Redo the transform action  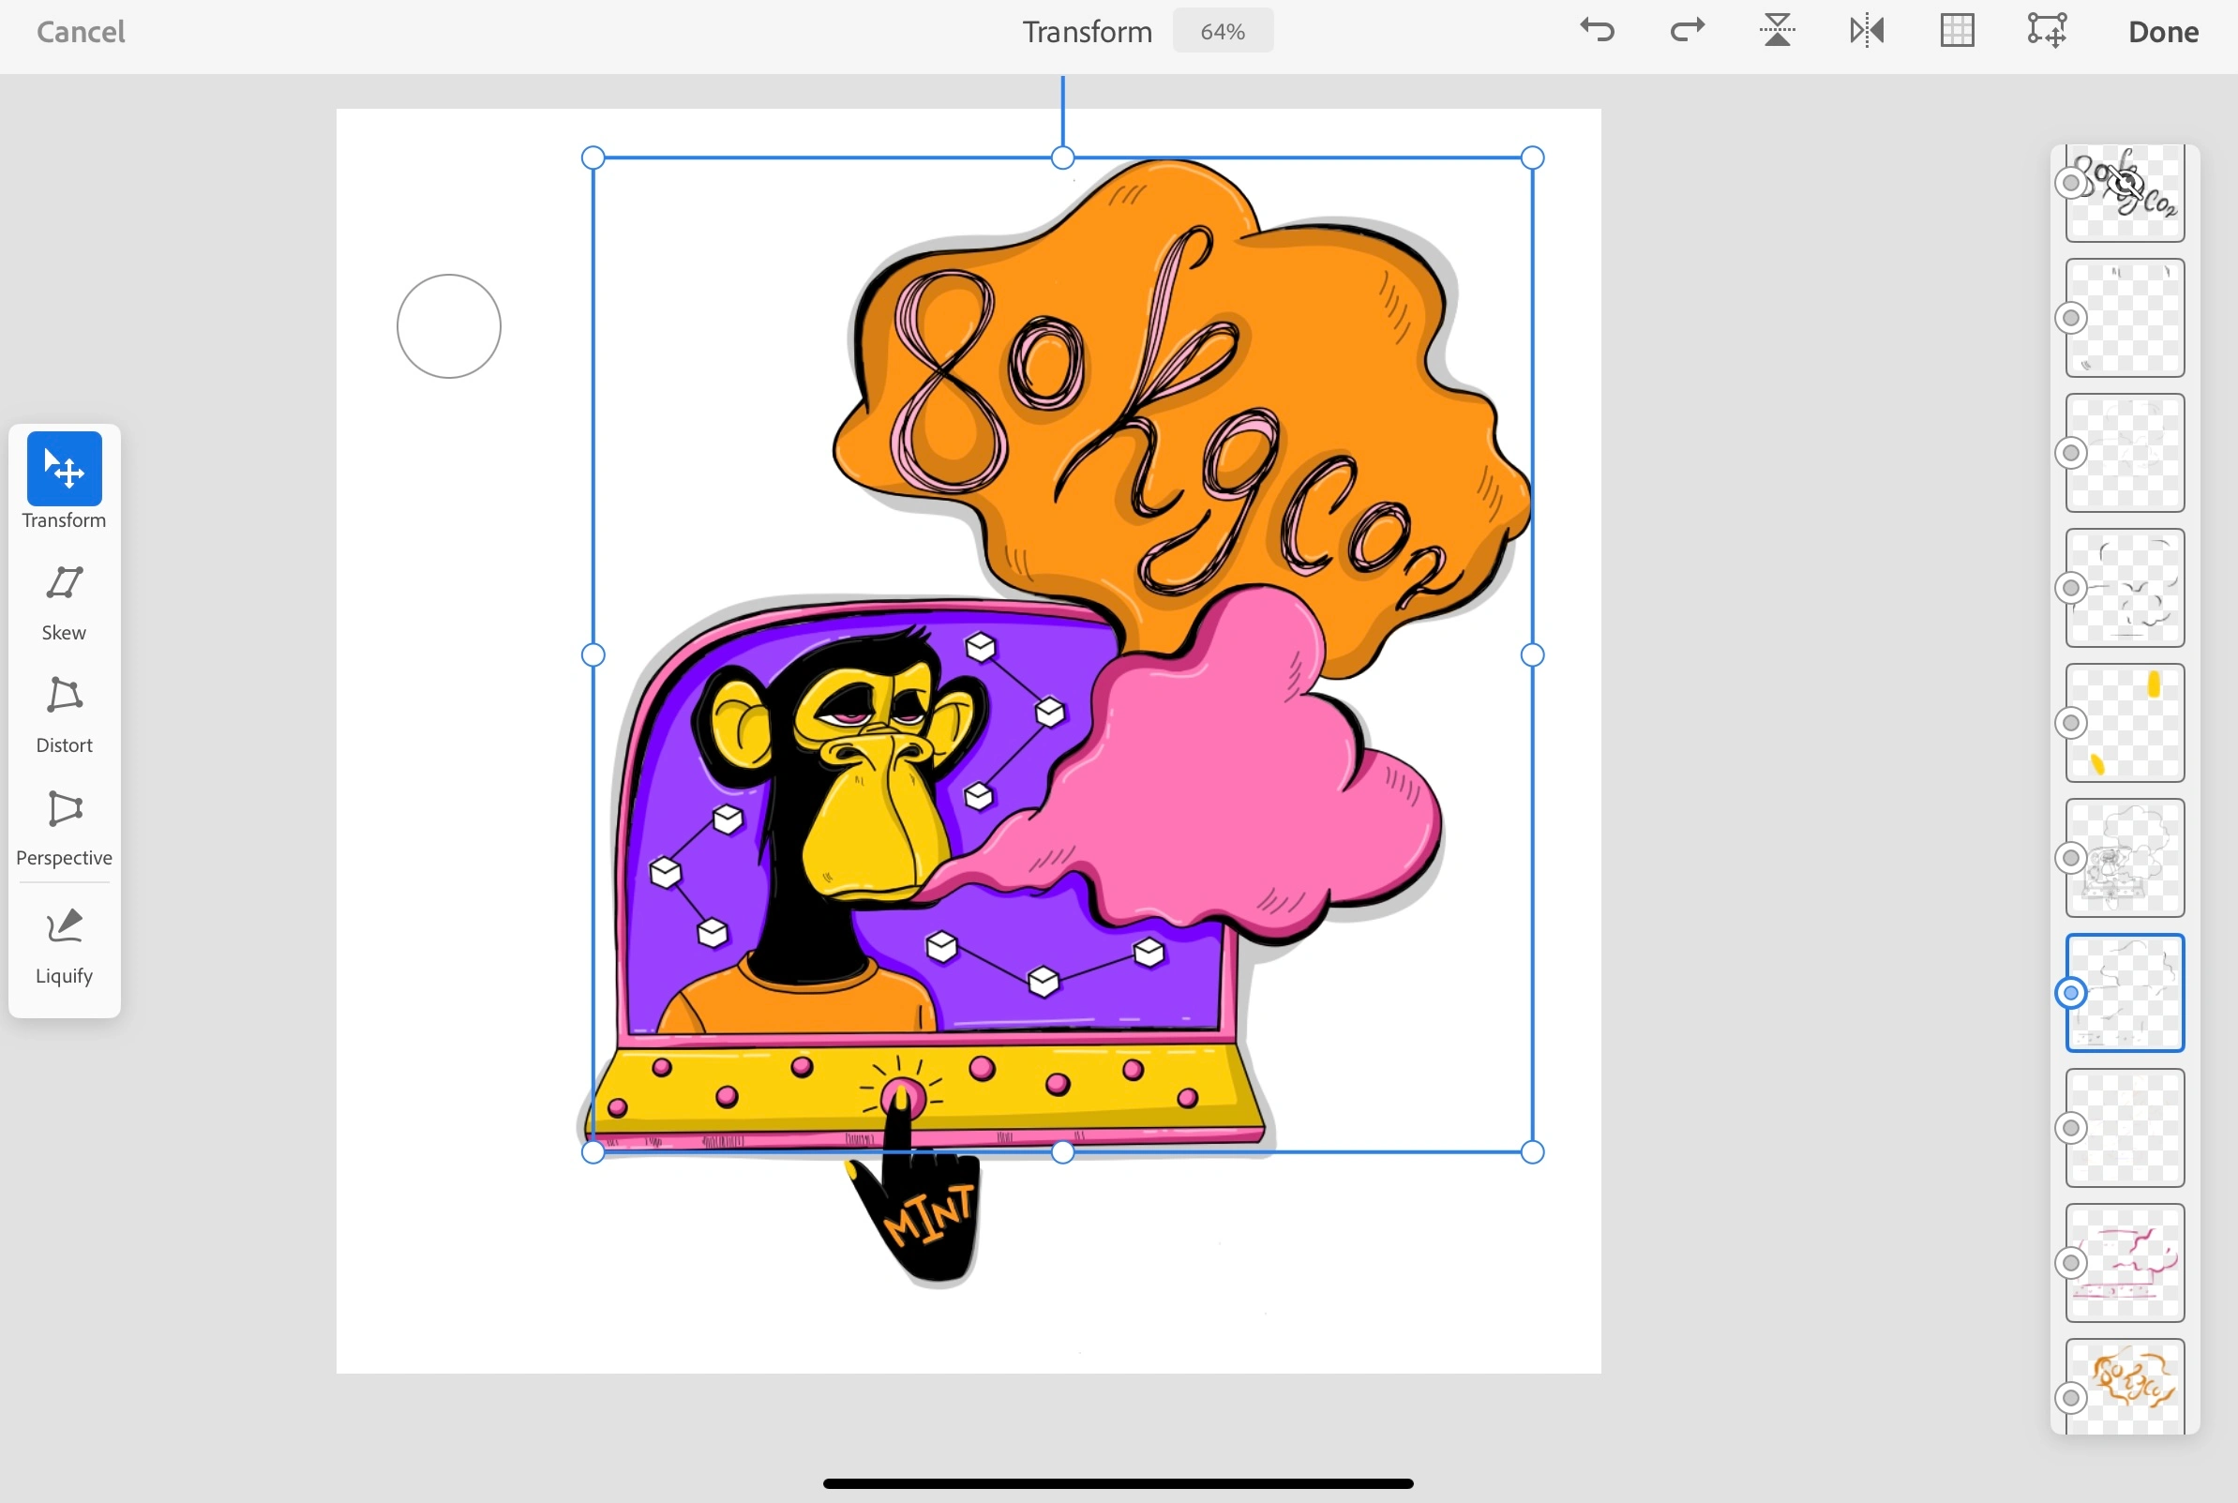pos(1687,31)
